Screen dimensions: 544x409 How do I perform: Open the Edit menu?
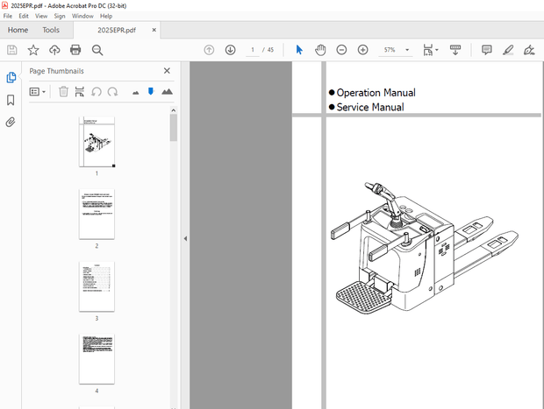[24, 16]
